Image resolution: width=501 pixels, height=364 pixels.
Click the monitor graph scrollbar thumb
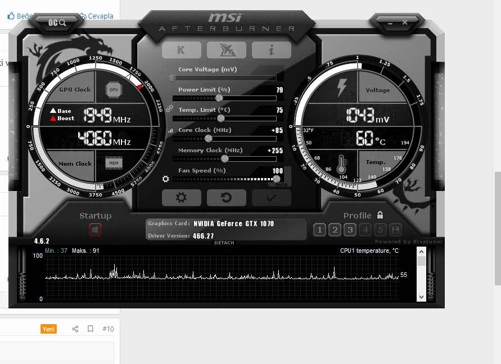pyautogui.click(x=422, y=261)
